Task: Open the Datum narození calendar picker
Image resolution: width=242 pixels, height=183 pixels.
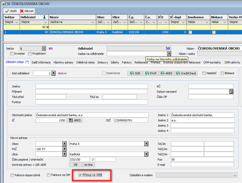Action: 231,92
